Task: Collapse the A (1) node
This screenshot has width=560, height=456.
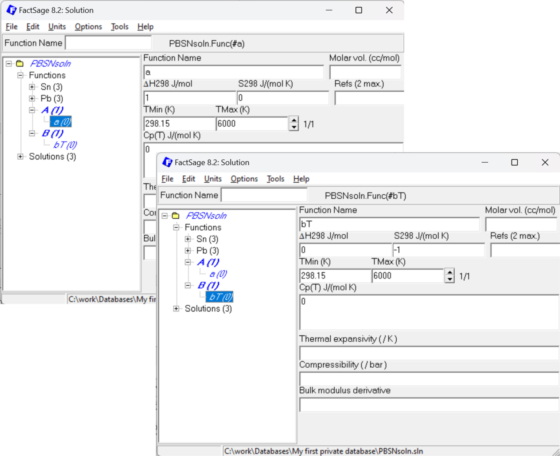Action: click(x=187, y=262)
